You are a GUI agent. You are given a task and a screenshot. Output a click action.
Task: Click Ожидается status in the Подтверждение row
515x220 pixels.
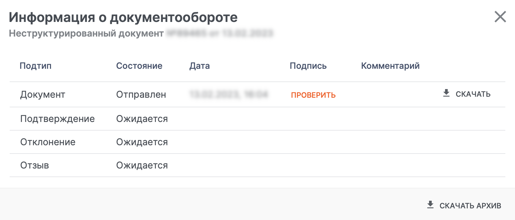point(142,119)
